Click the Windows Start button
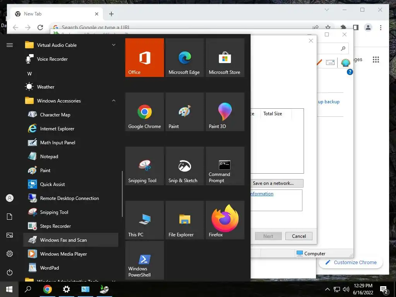The width and height of the screenshot is (396, 297). pyautogui.click(x=9, y=289)
